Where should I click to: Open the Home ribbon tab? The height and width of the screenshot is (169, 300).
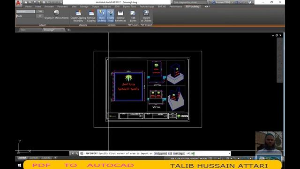[29, 7]
